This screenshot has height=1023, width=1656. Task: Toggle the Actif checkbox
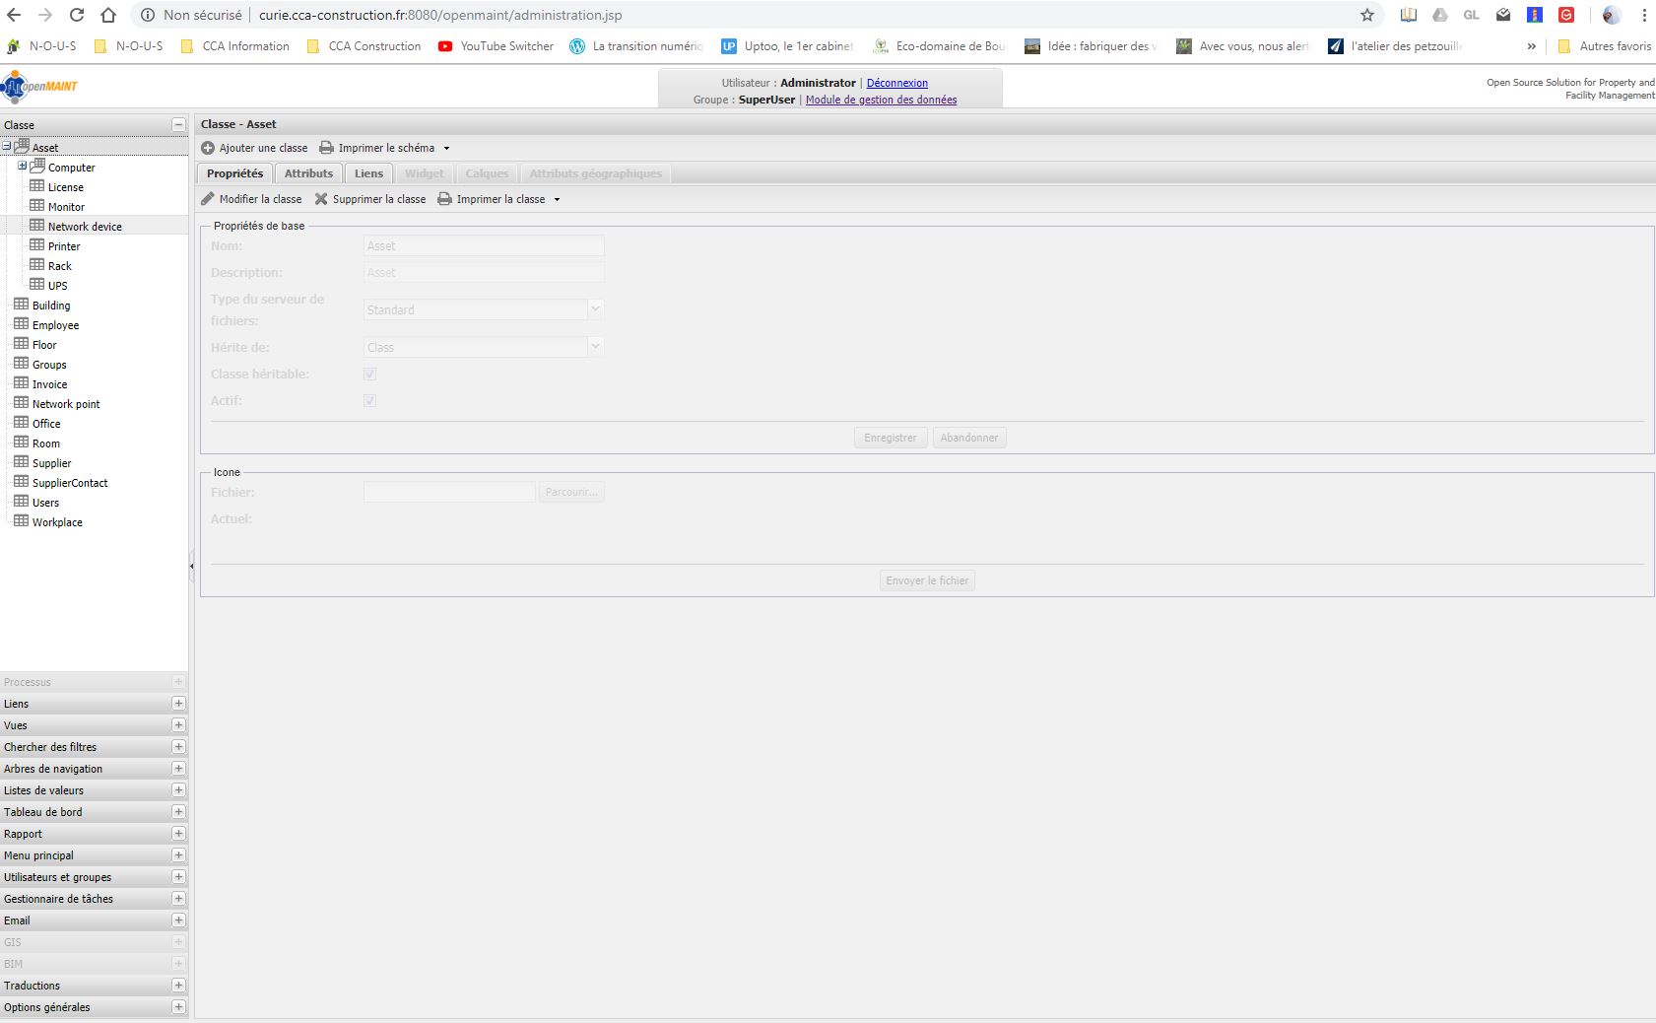coord(370,401)
